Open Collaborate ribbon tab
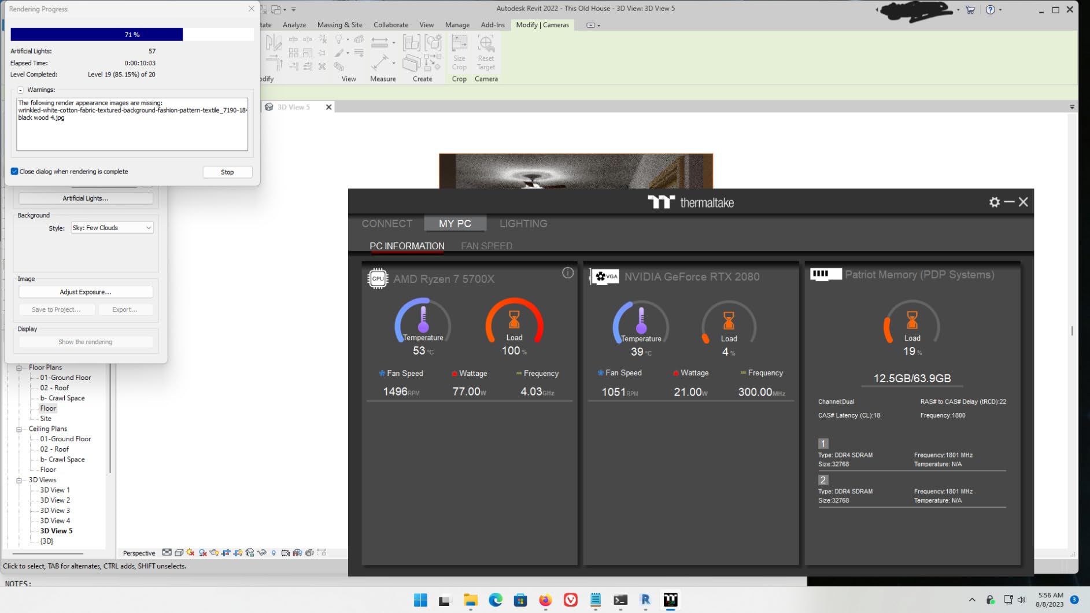Viewport: 1090px width, 613px height. coord(391,25)
